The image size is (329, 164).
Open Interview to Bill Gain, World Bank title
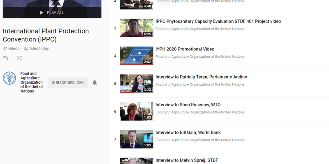point(188,132)
